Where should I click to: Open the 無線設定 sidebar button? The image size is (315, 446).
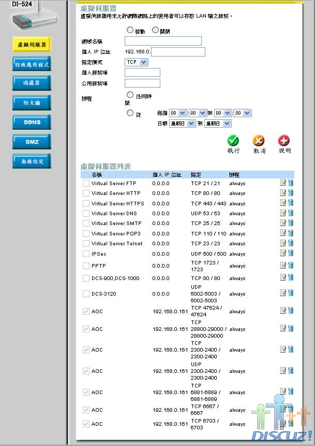32,161
